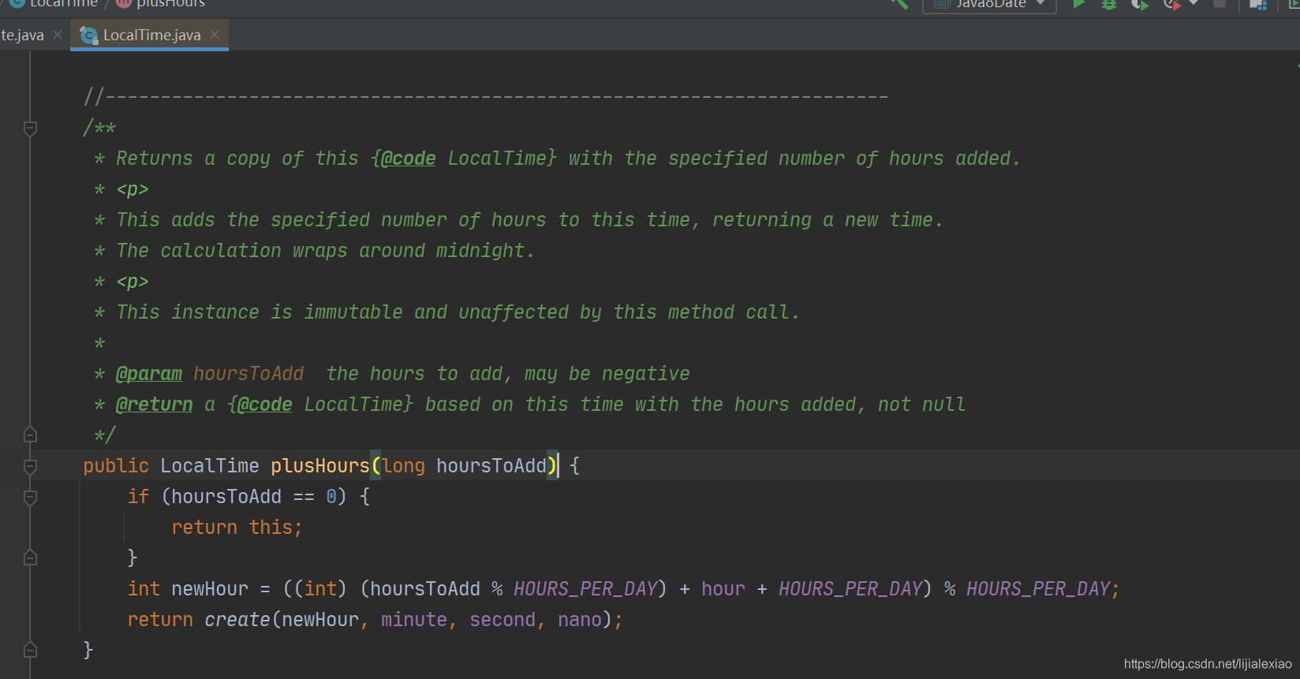This screenshot has height=679, width=1300.
Task: Run the Java8Date configuration with the green arrow
Action: tap(1079, 4)
